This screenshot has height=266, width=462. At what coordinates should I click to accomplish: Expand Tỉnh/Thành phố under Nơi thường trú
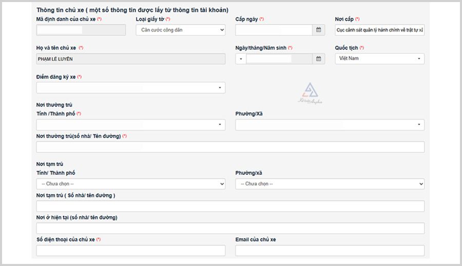point(130,125)
